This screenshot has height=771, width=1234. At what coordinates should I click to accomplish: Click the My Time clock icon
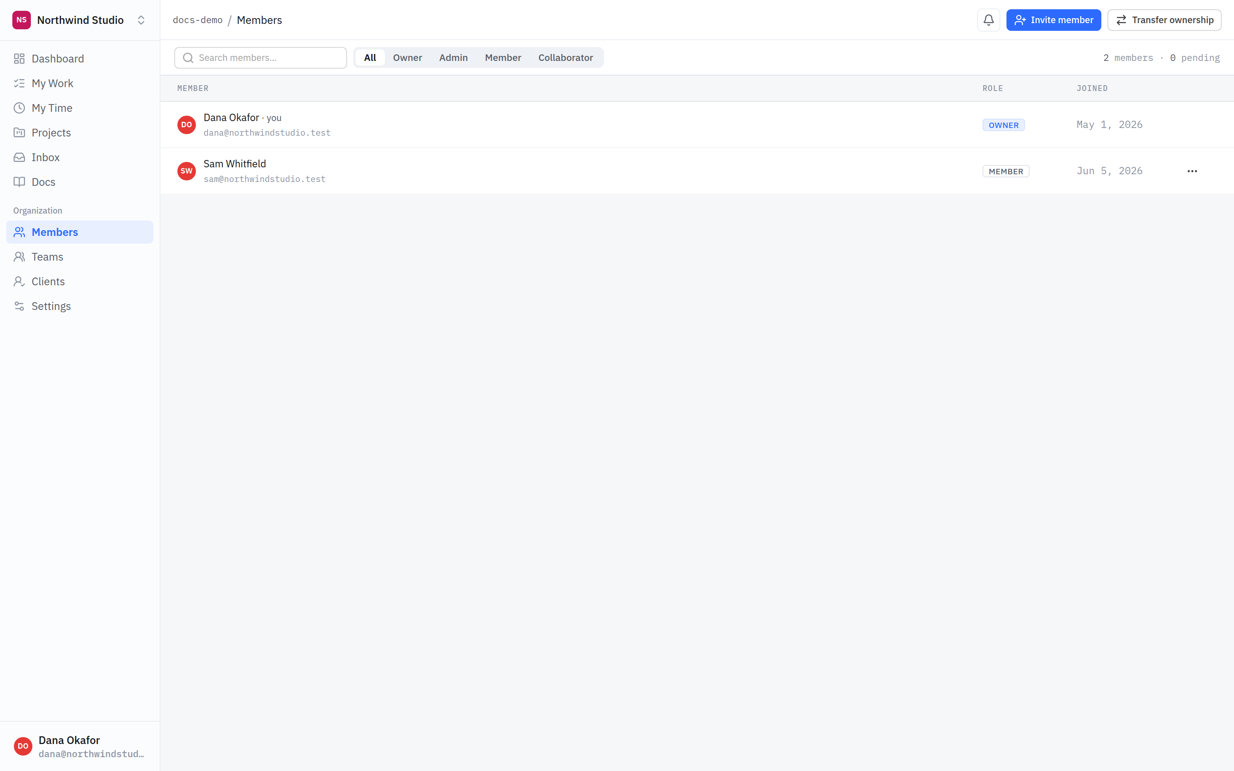point(19,108)
